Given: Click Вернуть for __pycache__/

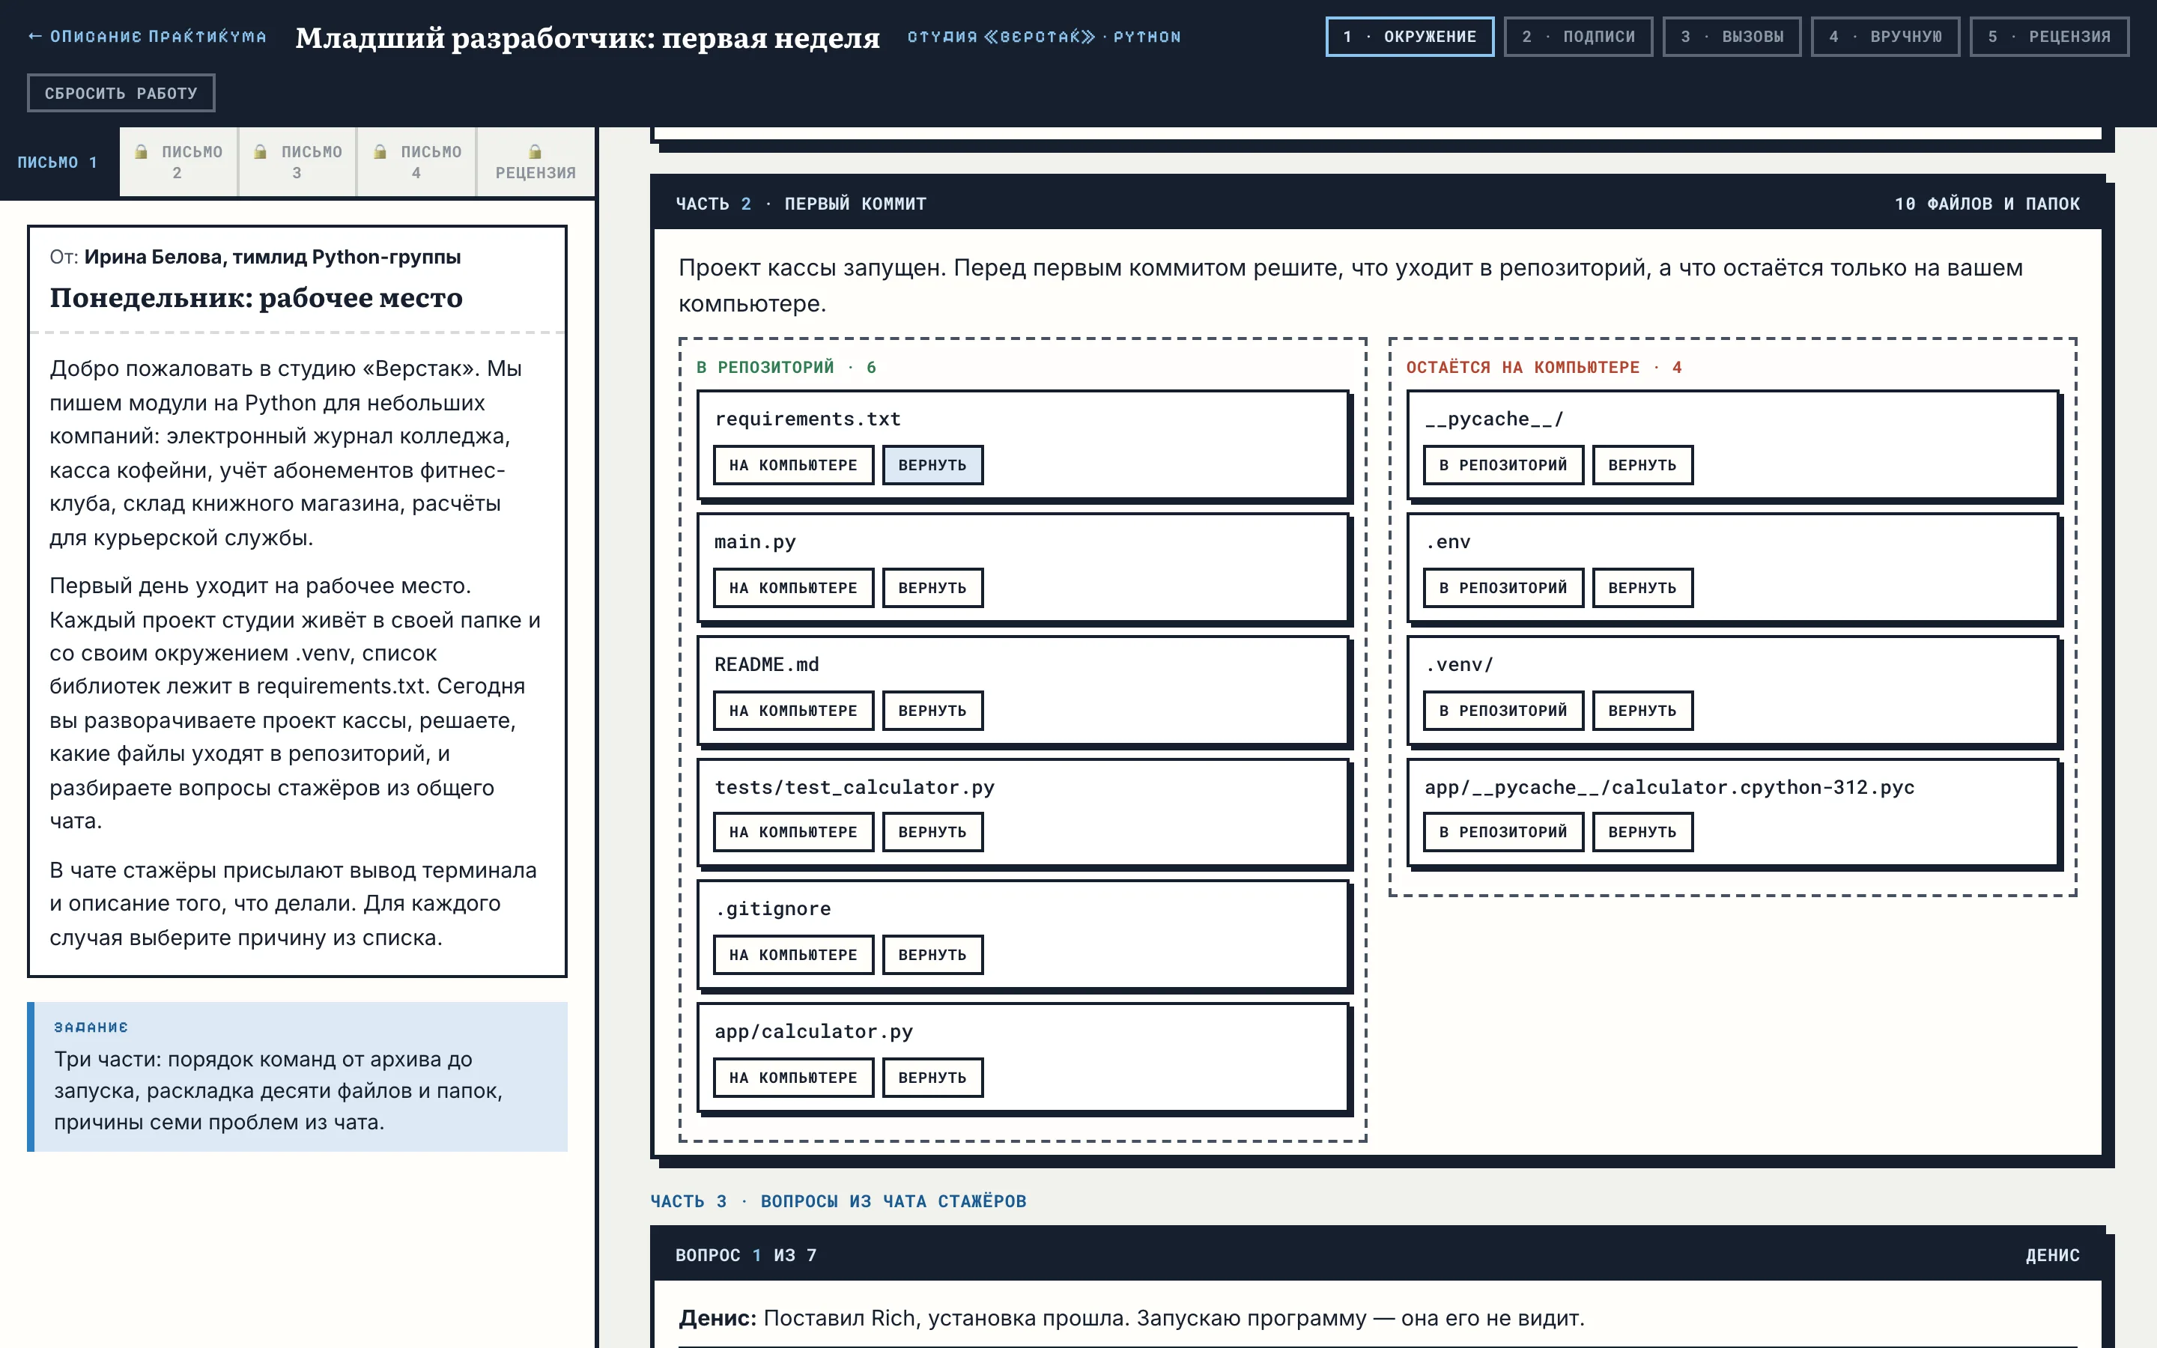Looking at the screenshot, I should (1642, 465).
